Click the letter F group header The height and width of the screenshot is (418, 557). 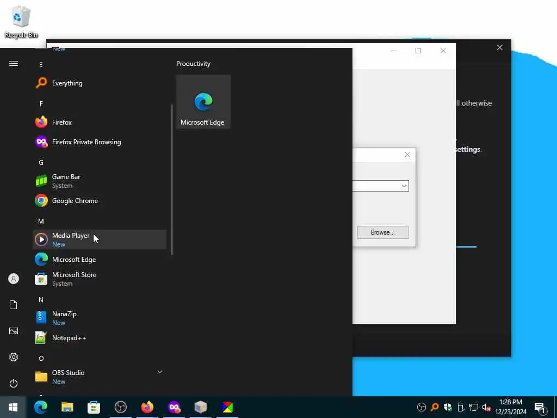pos(41,104)
